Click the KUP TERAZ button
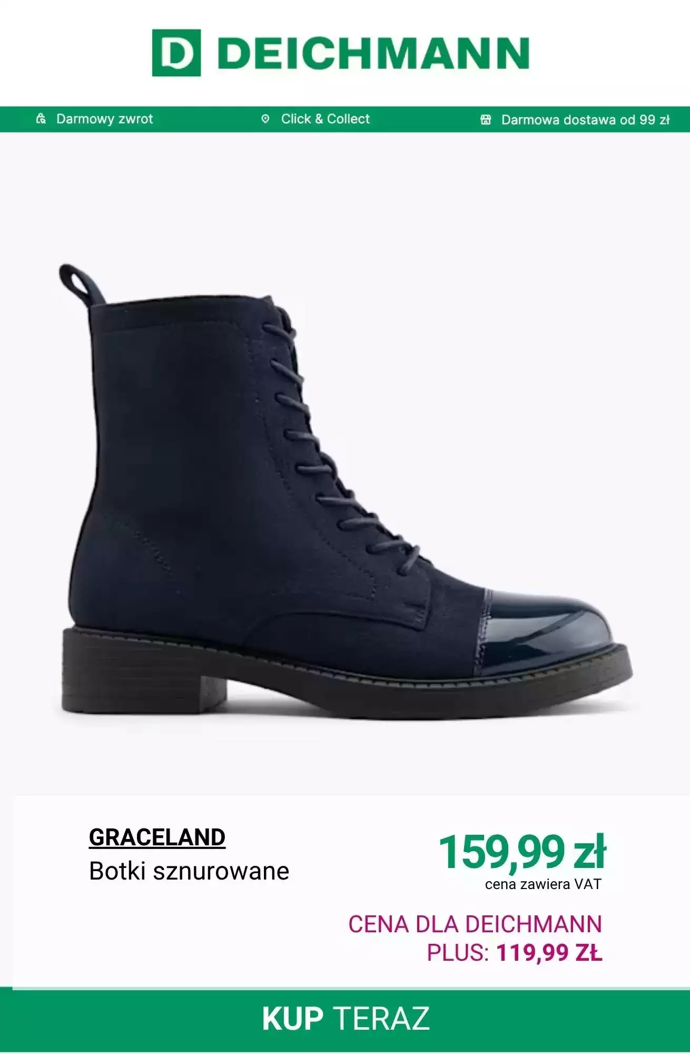 [x=345, y=1020]
